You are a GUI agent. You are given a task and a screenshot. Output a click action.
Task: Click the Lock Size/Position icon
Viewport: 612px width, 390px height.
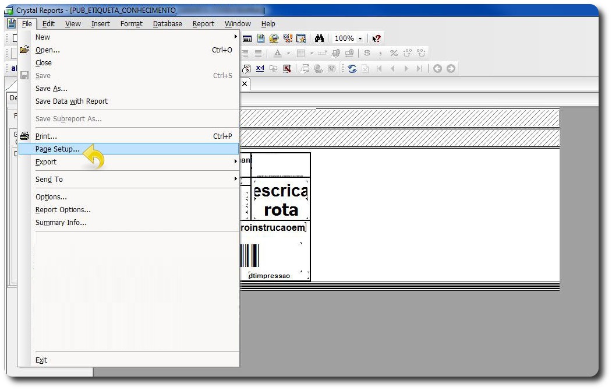click(349, 53)
